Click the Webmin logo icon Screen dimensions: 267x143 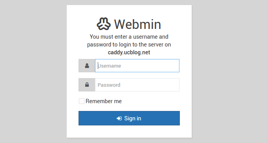[104, 24]
